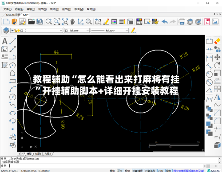This screenshot has width=222, height=172.
Task: Click the layer-match pencil icon
Action: pyautogui.click(x=133, y=31)
